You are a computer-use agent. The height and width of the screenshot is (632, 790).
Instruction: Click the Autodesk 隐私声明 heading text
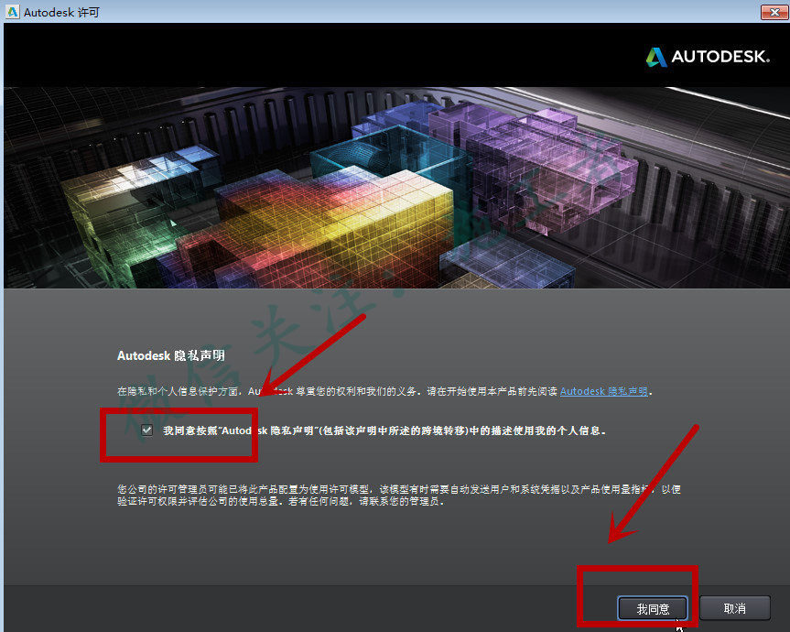pos(171,355)
